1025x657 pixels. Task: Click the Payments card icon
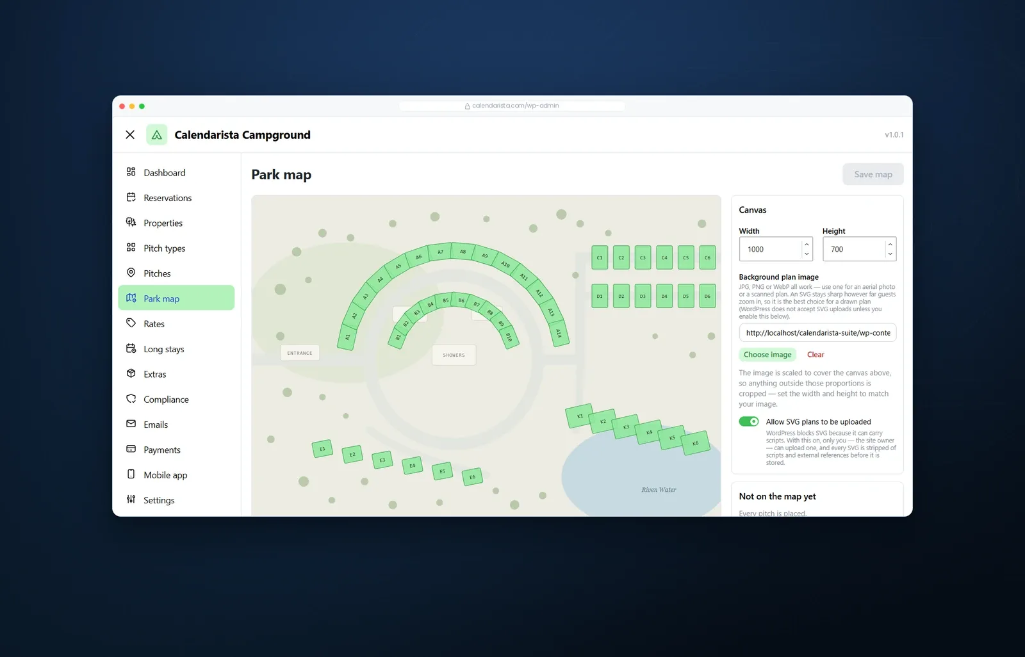coord(131,449)
